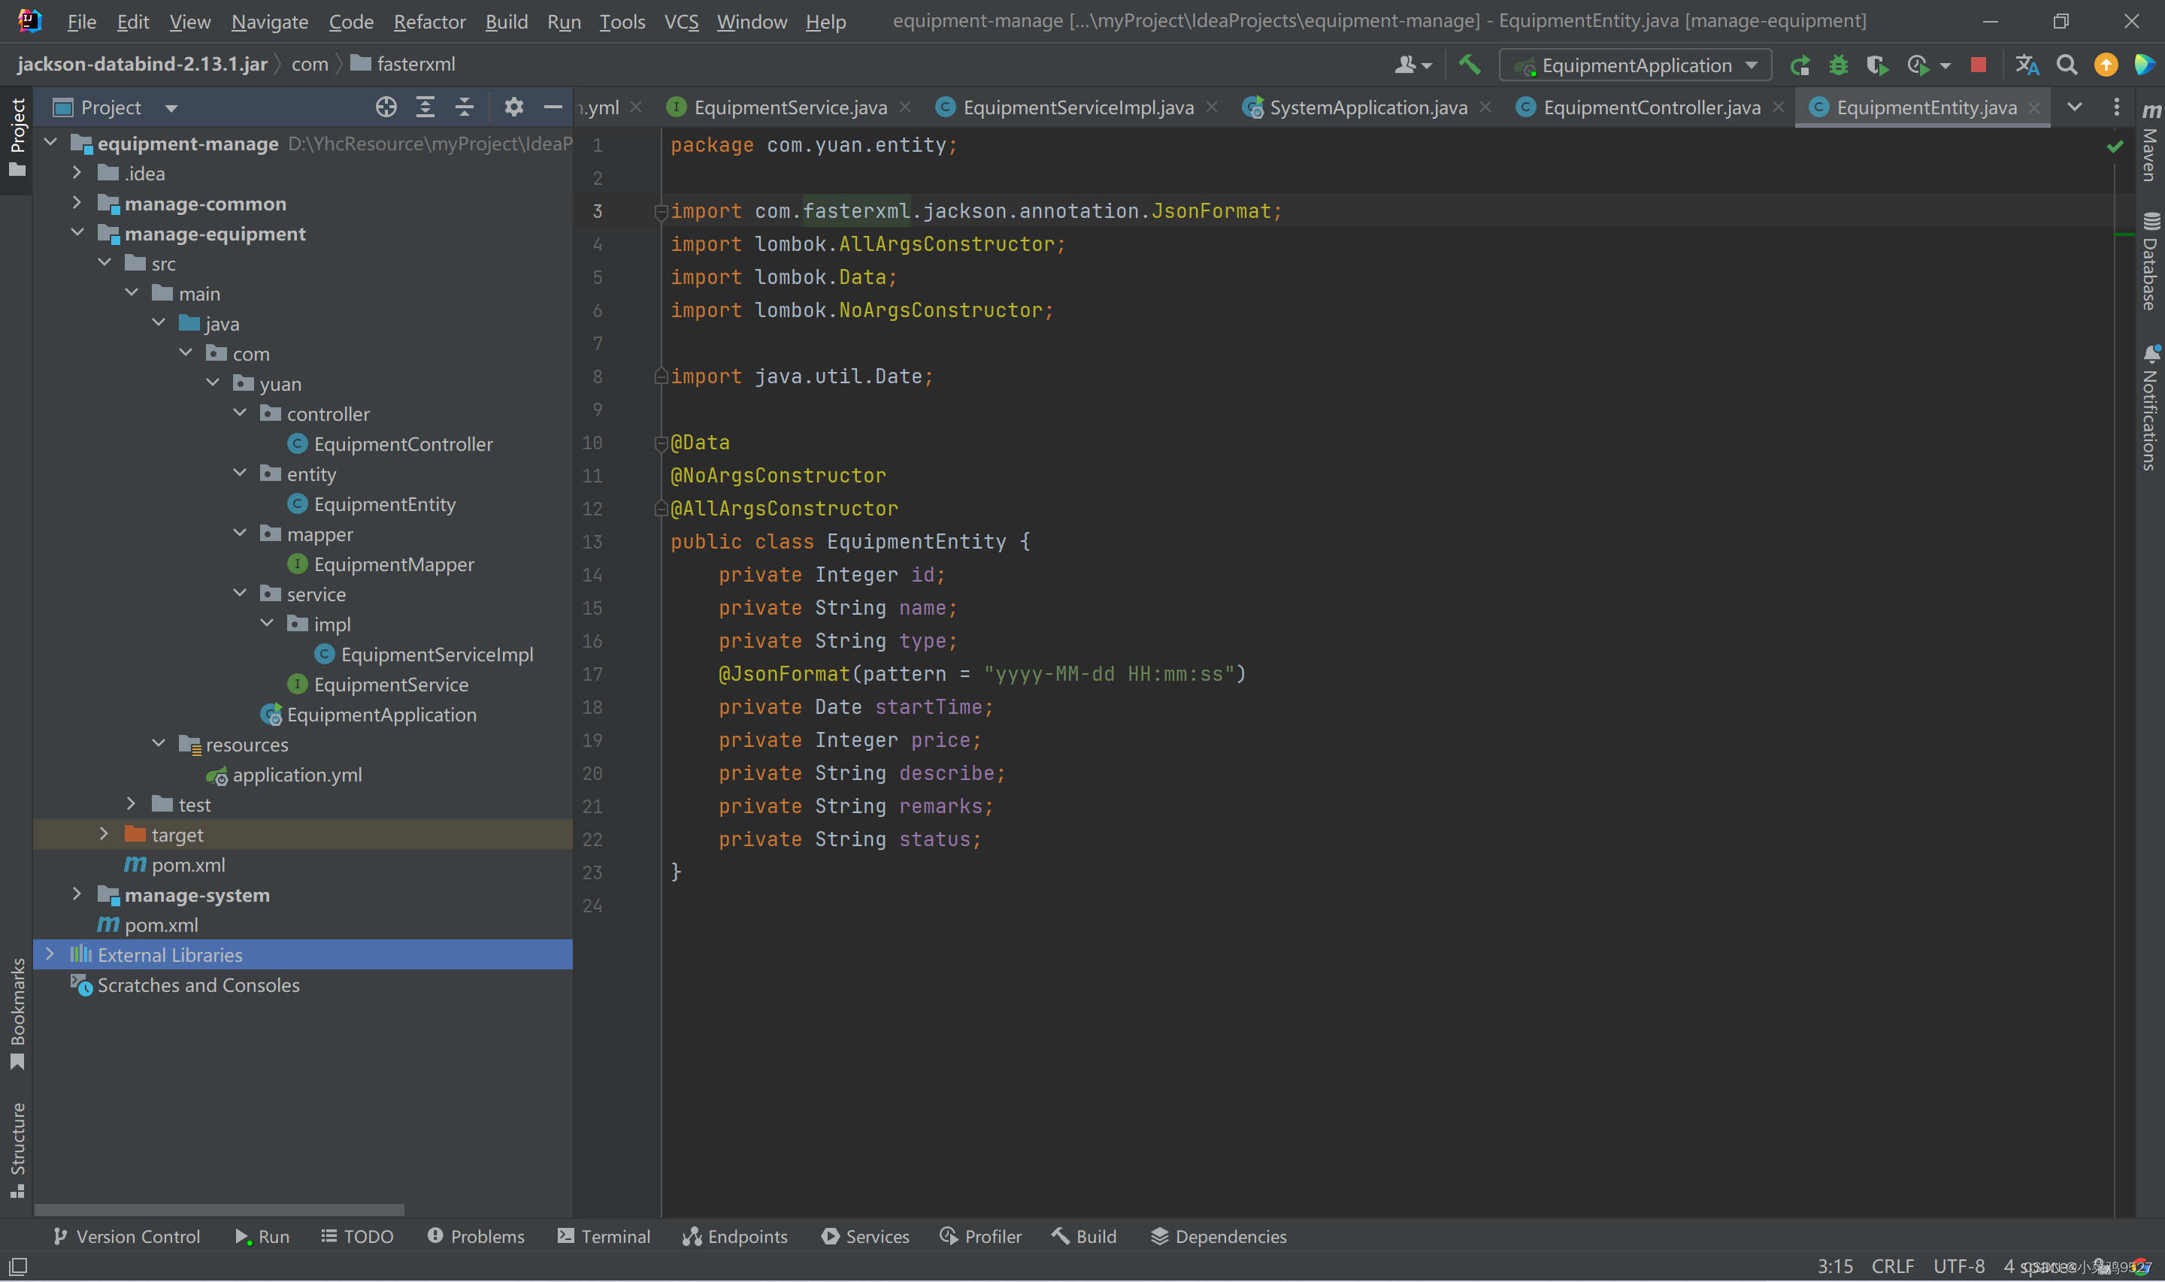Open the Maven side panel
The image size is (2165, 1282).
coord(2150,143)
